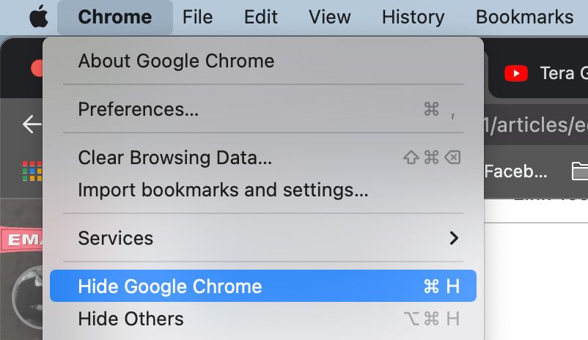Open the File menu
This screenshot has width=588, height=340.
coord(197,17)
